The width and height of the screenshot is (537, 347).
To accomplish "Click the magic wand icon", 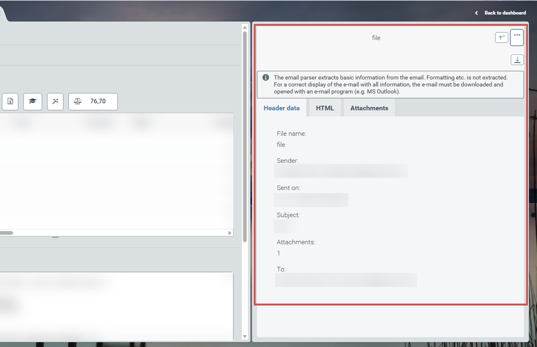I will (55, 101).
